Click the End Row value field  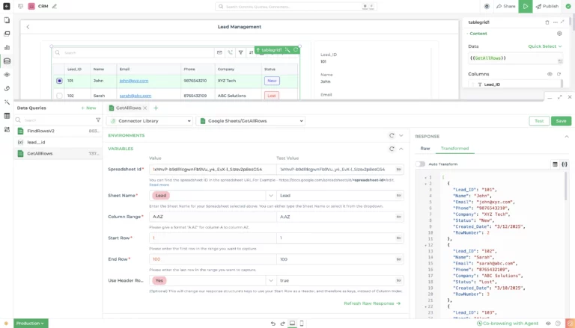pyautogui.click(x=210, y=259)
